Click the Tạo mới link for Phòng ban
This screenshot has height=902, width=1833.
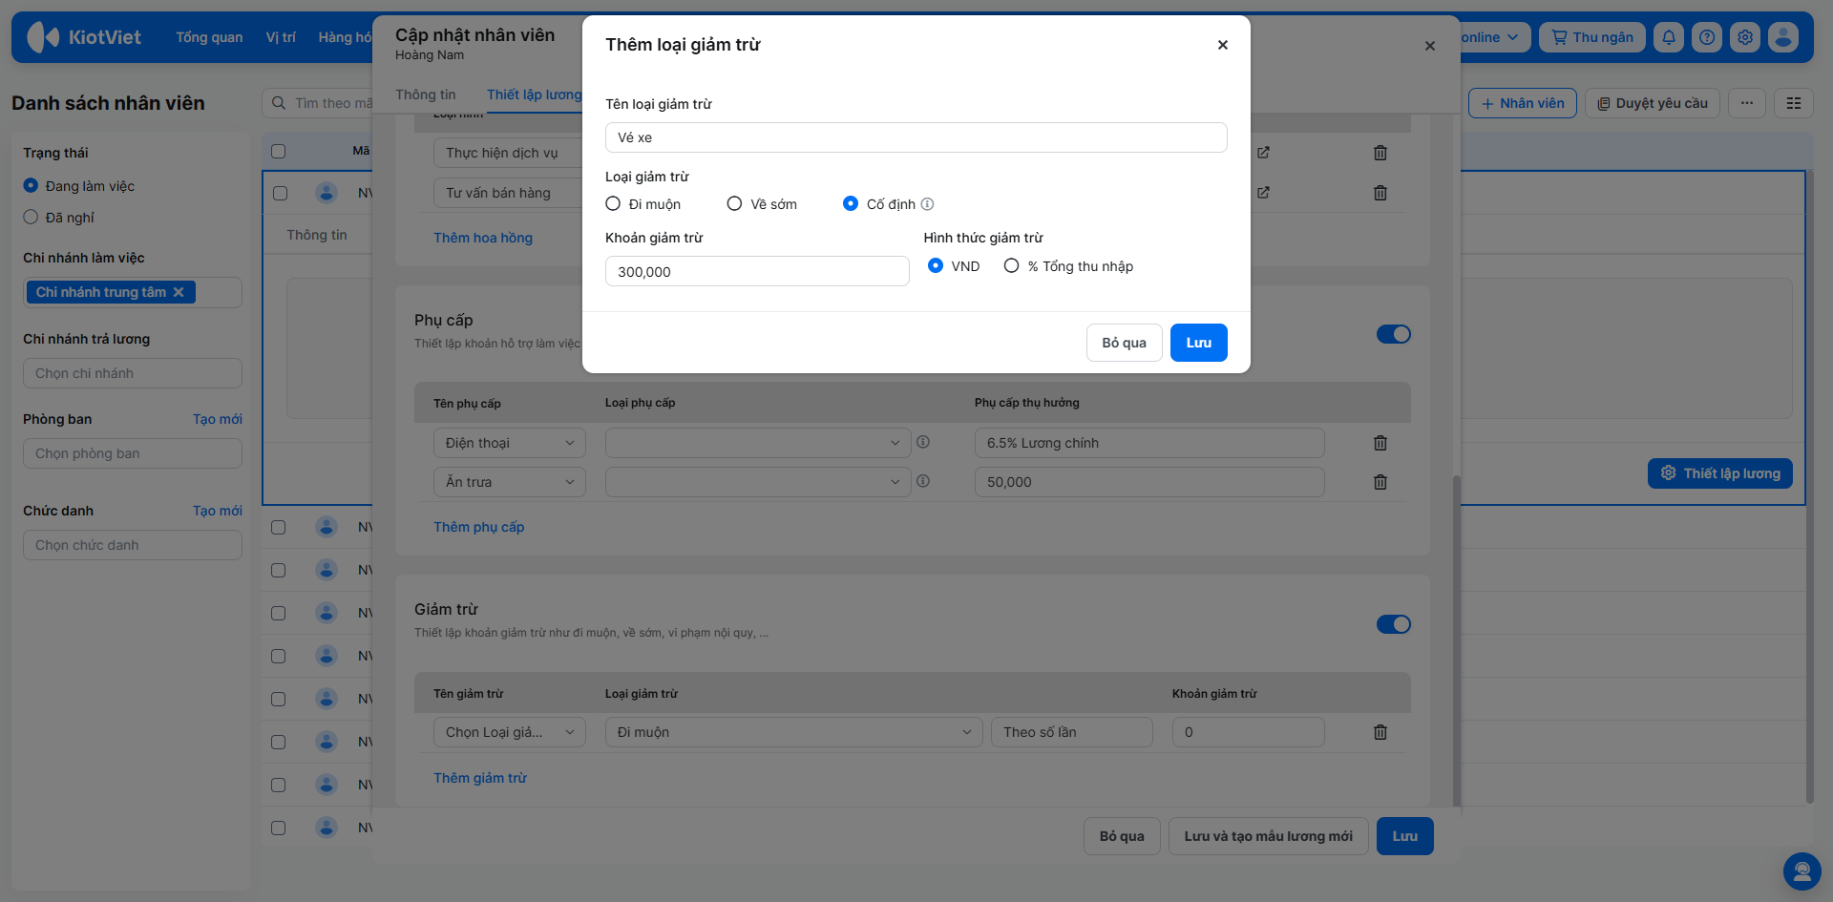[218, 419]
